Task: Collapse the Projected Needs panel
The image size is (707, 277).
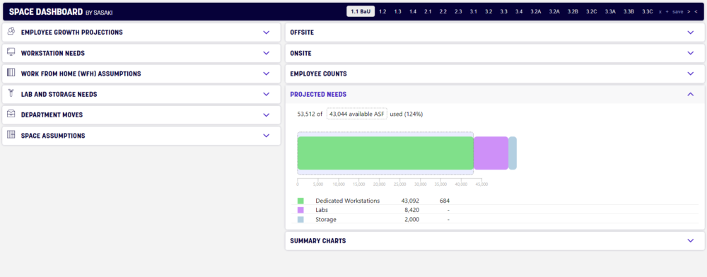Action: (690, 94)
